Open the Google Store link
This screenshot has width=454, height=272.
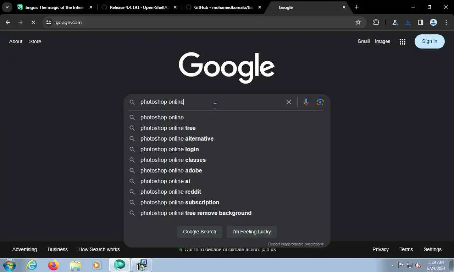[35, 41]
